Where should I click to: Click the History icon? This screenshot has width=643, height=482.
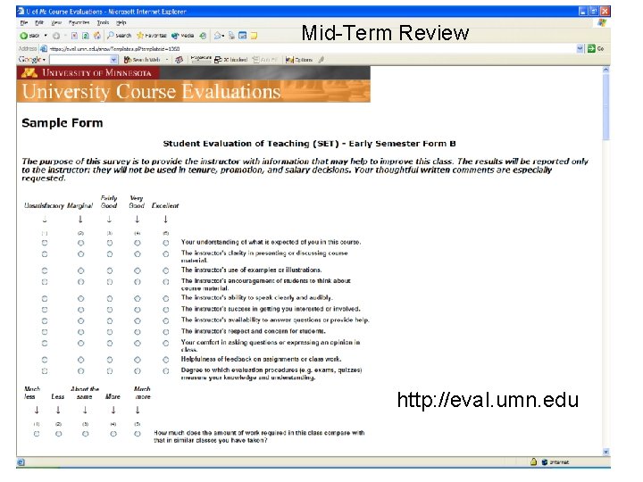click(203, 36)
